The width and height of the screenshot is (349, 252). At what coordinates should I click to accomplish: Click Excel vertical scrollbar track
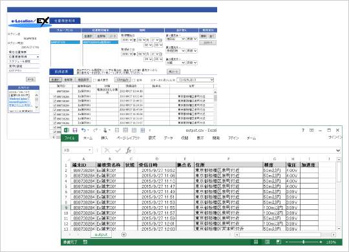click(x=339, y=194)
